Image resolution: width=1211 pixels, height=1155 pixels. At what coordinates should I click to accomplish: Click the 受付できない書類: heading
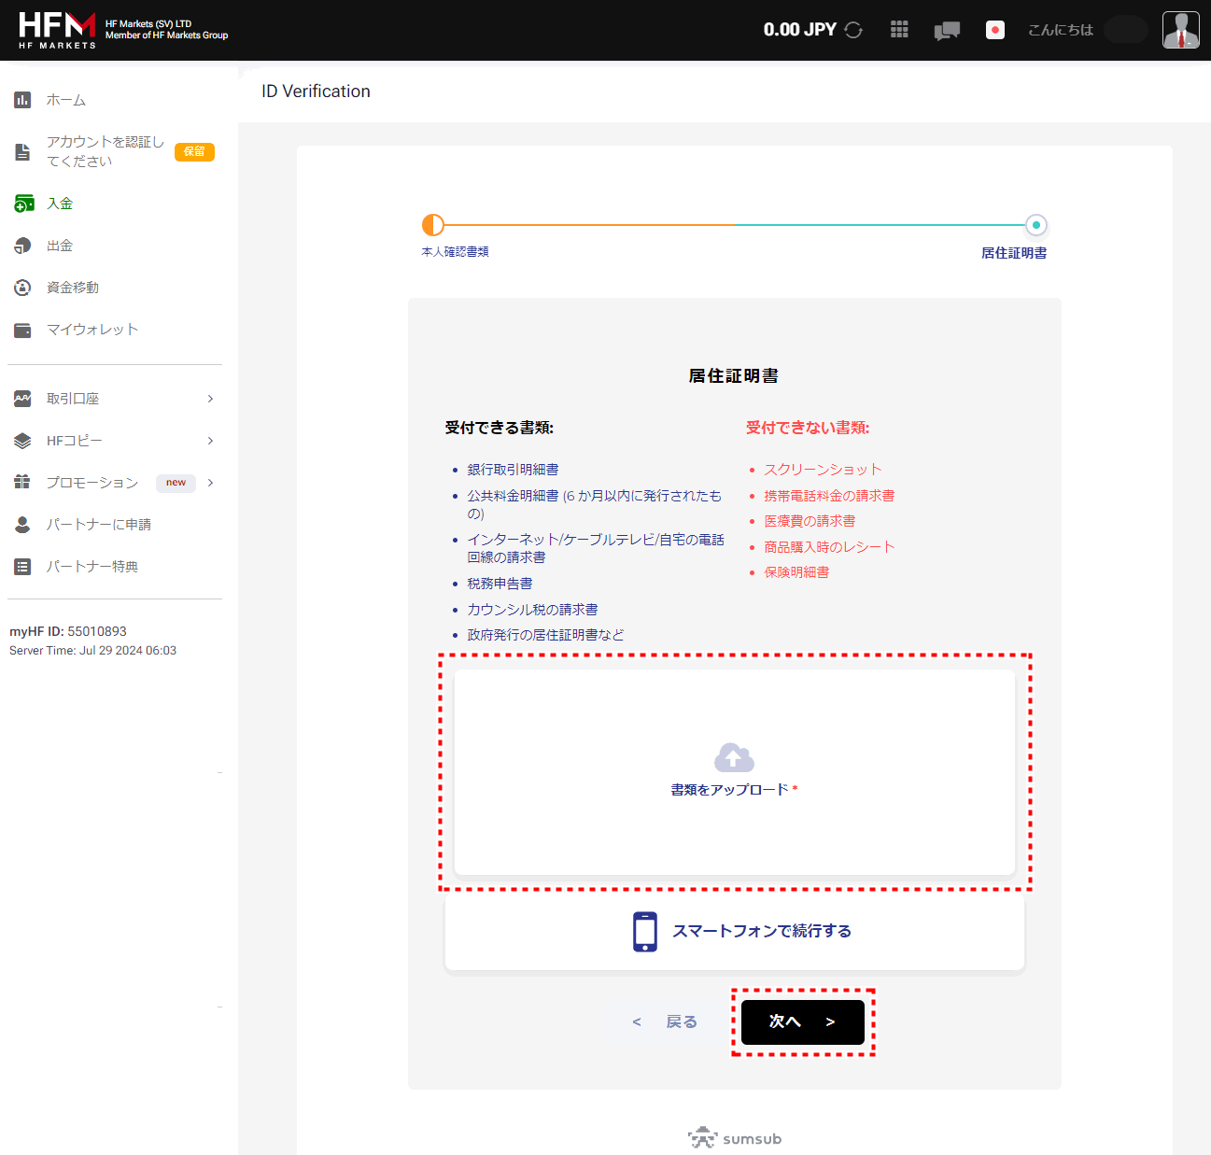(808, 428)
